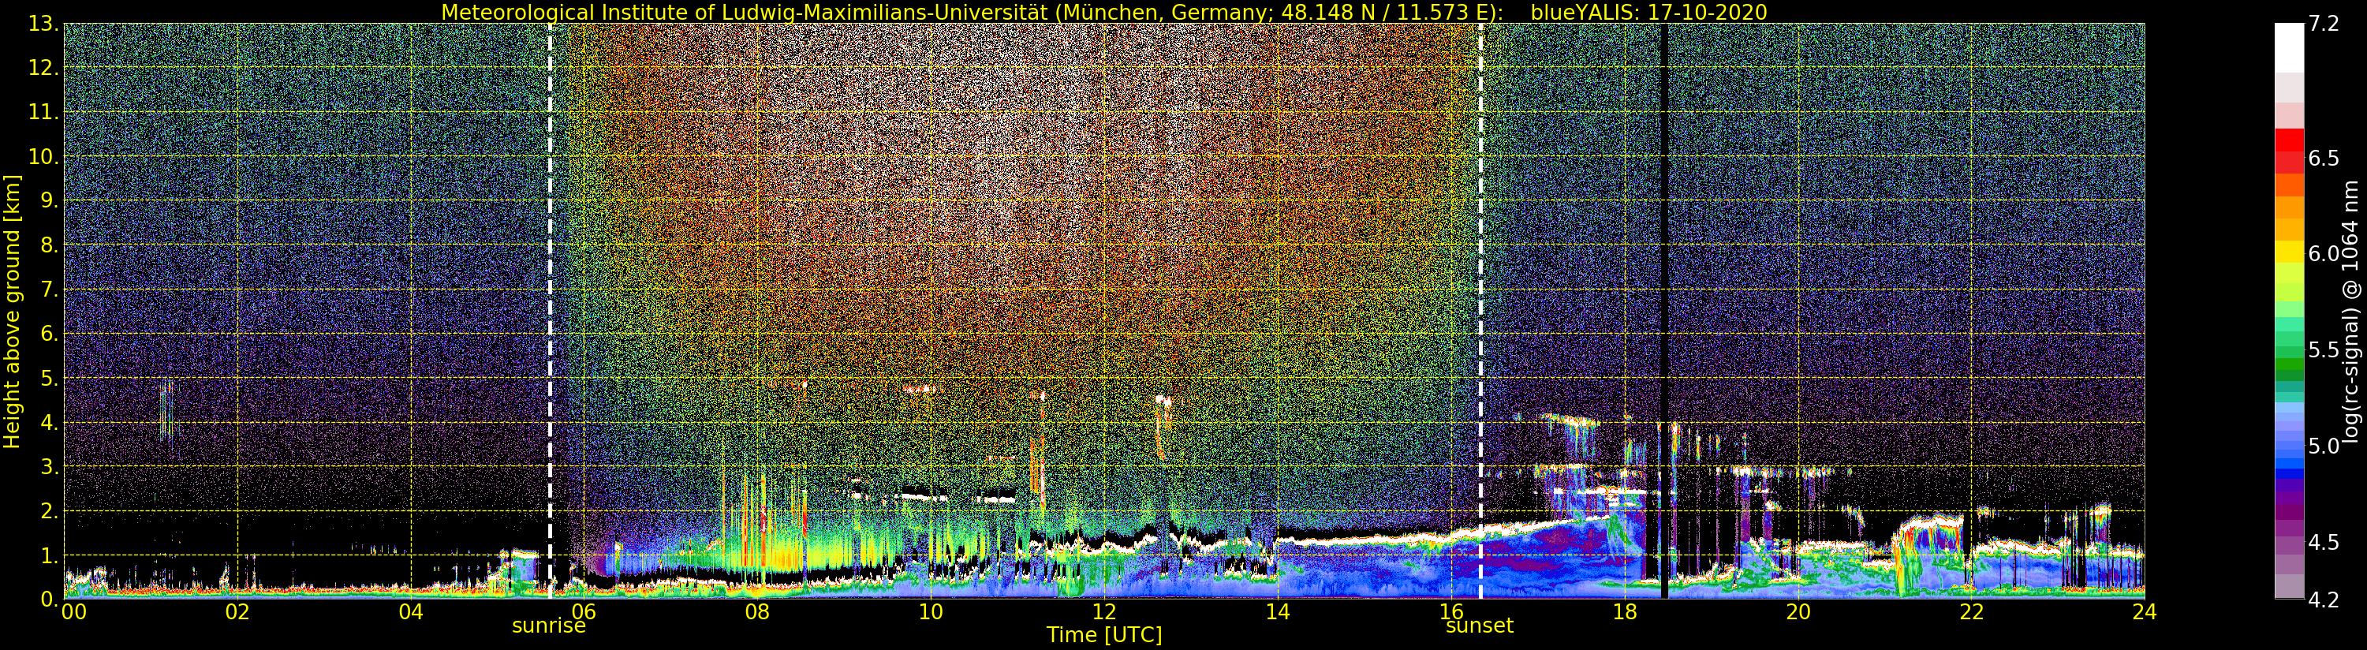Click the colorbar value '6.0'
This screenshot has width=2367, height=650.
[x=2324, y=255]
